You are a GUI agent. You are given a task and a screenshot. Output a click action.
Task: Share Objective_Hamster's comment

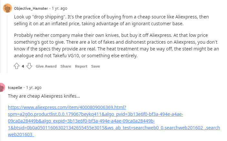click(x=66, y=66)
